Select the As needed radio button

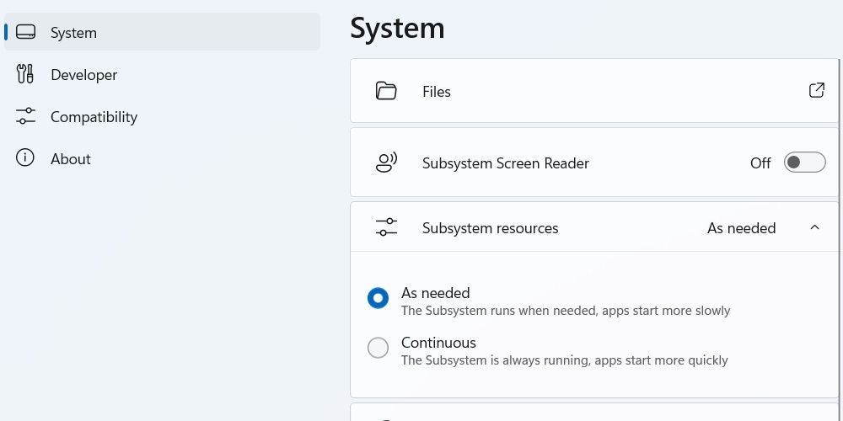[379, 298]
